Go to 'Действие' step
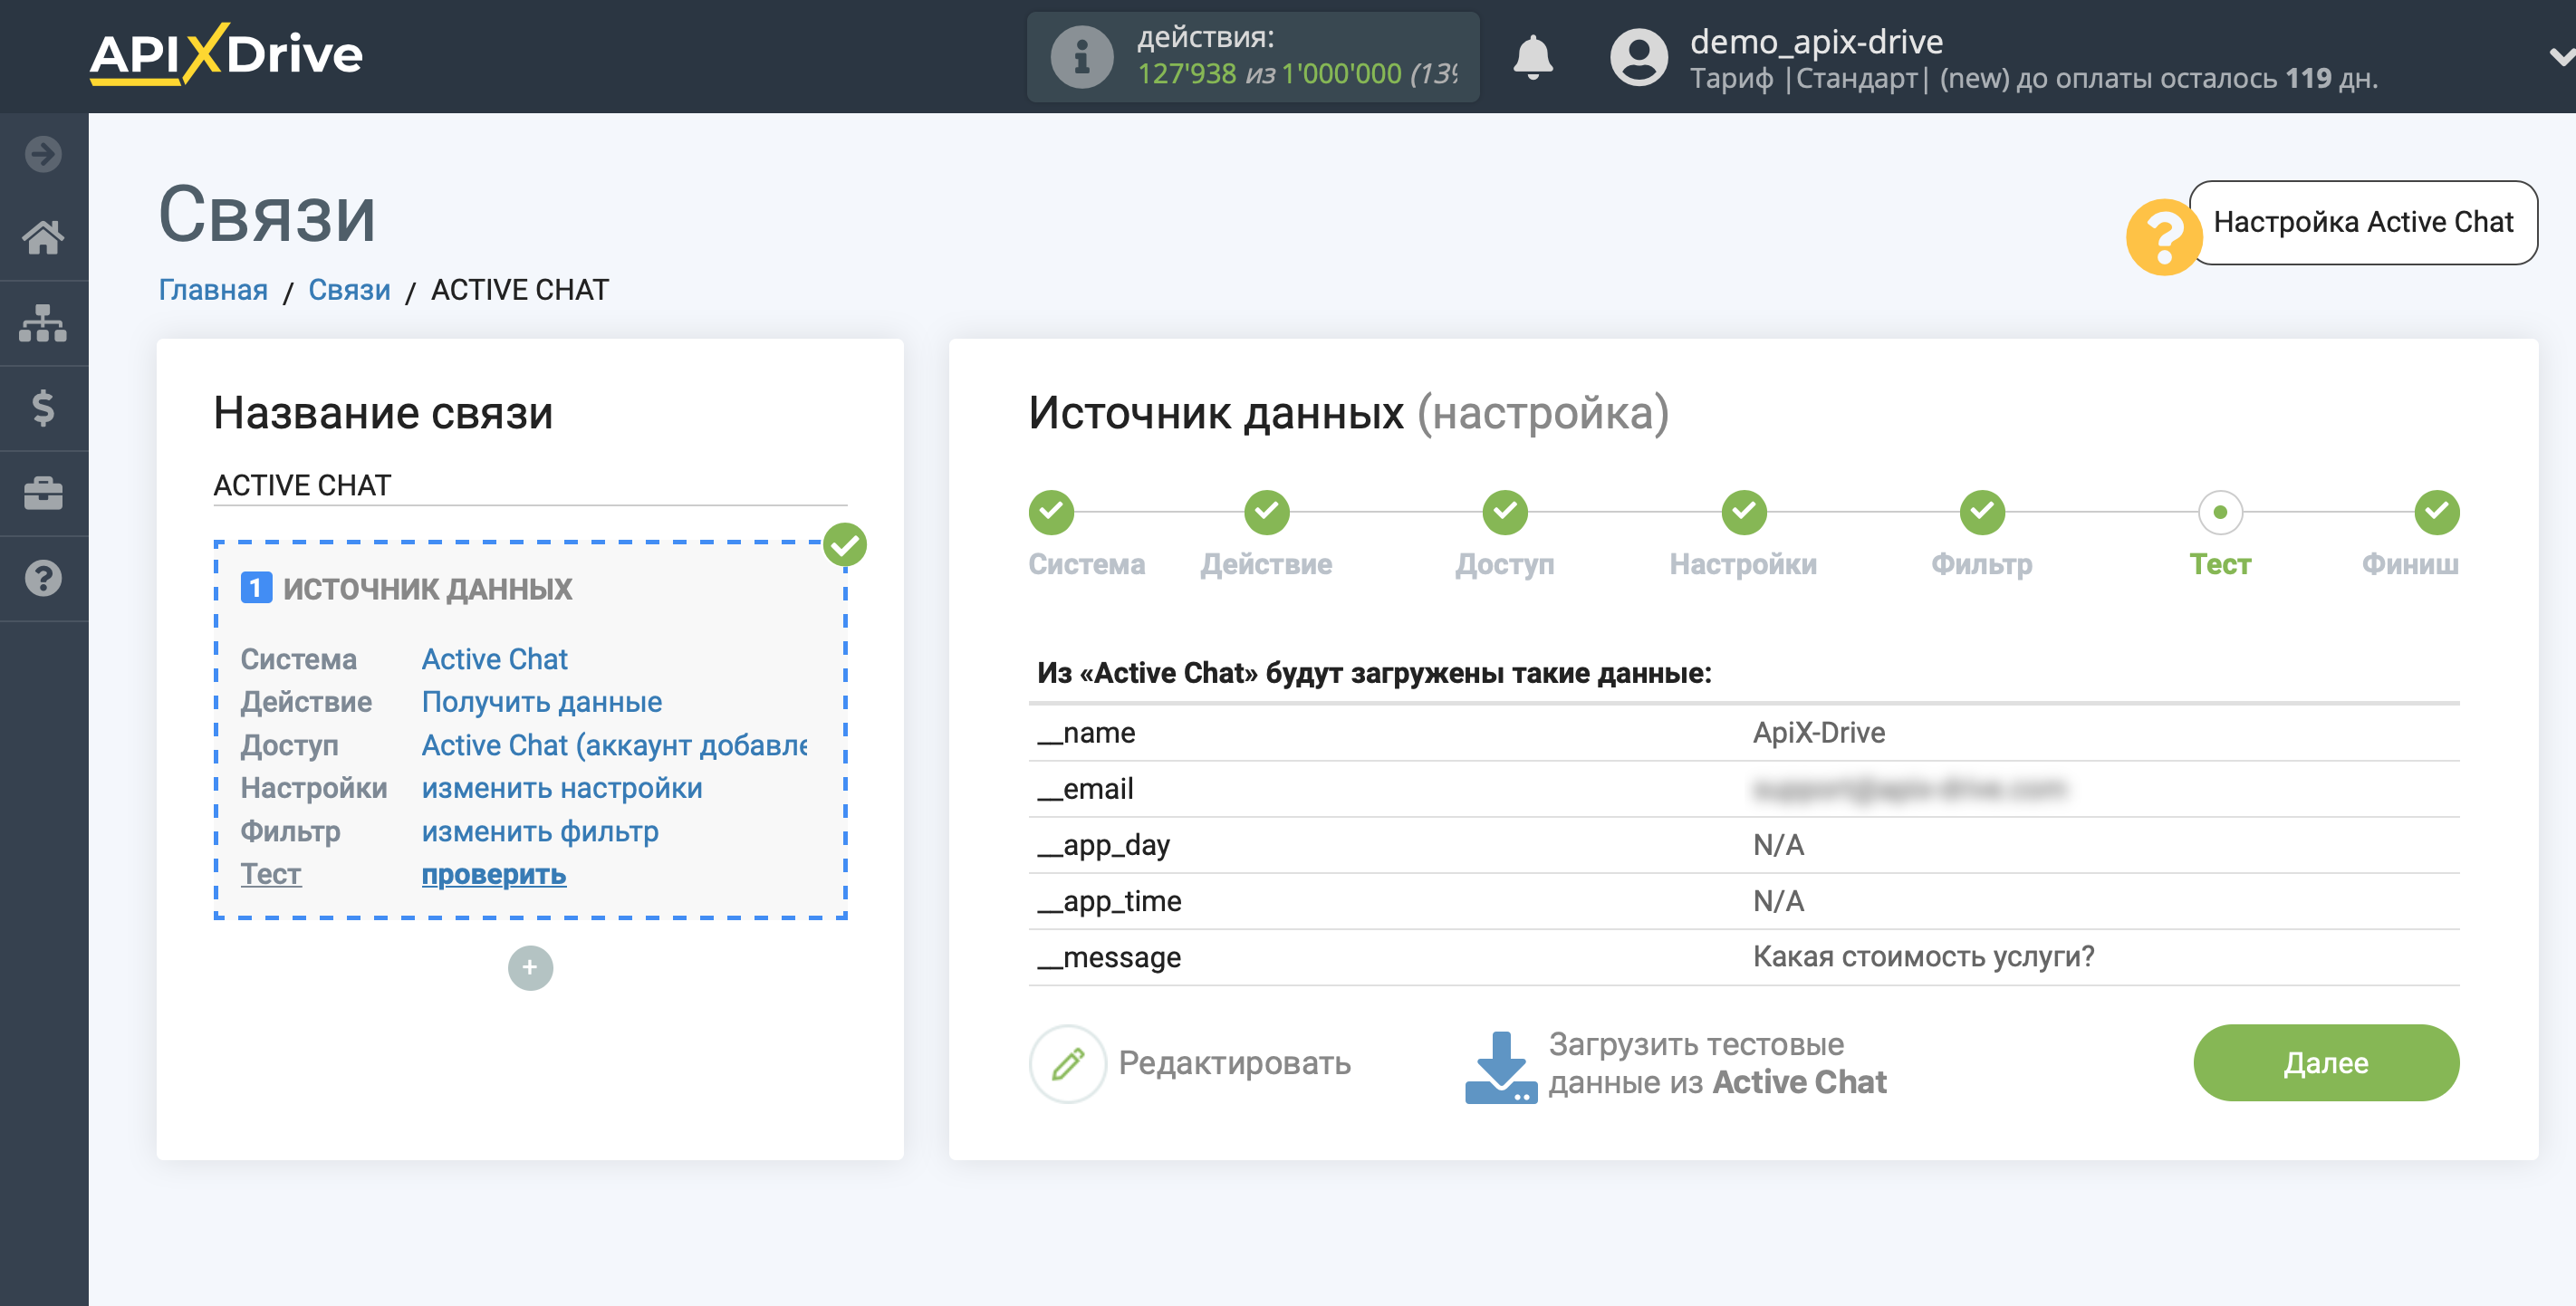 pyautogui.click(x=1266, y=513)
